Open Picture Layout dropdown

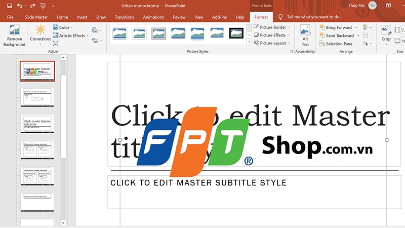click(271, 43)
